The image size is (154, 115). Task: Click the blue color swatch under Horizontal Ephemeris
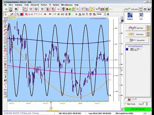coord(127,49)
